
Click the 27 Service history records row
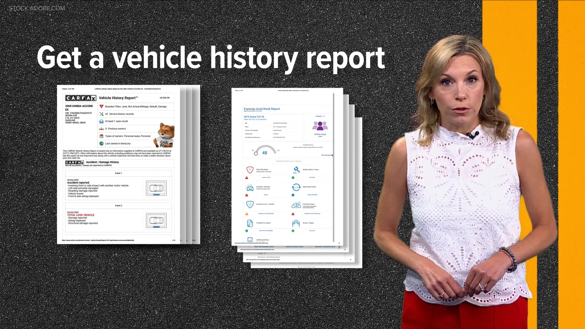pyautogui.click(x=136, y=114)
